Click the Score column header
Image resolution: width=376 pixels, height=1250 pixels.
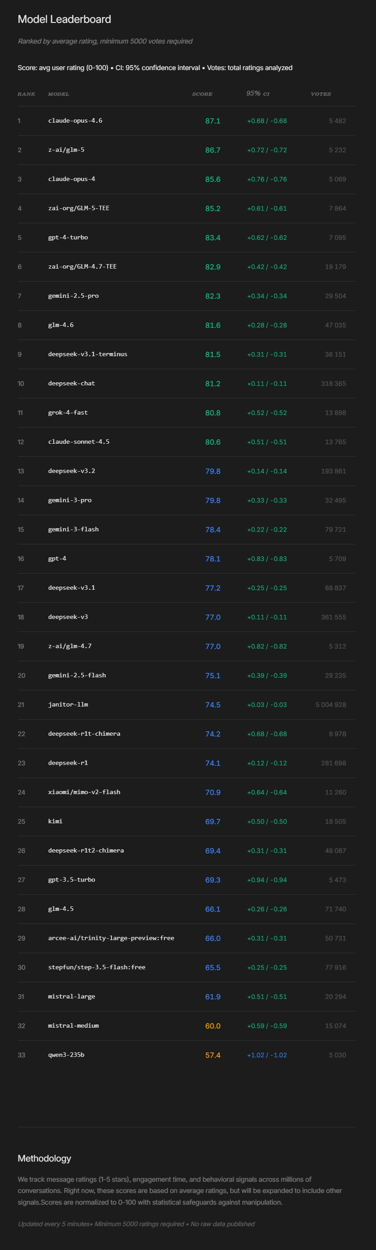[x=202, y=94]
